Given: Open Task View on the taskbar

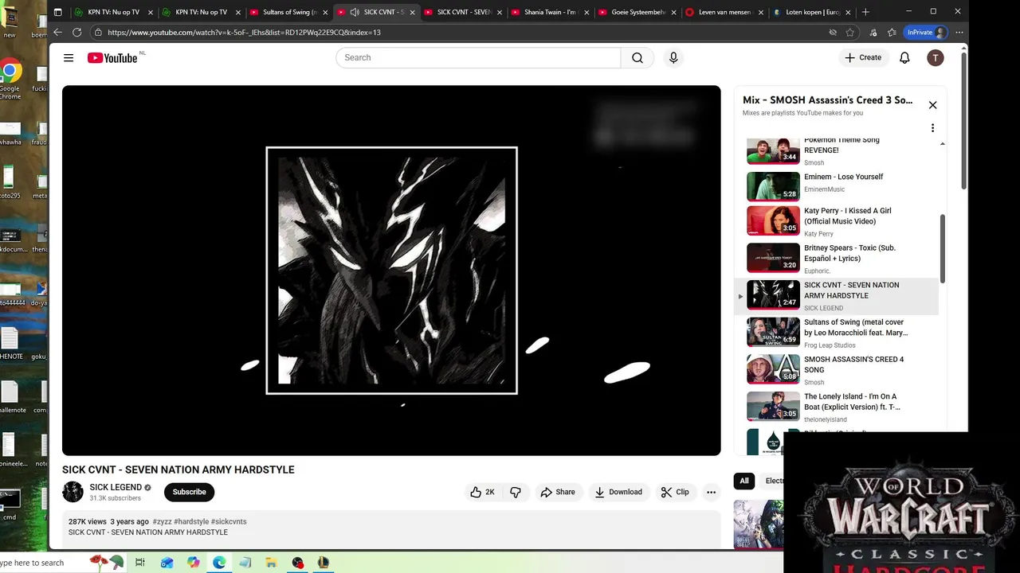Looking at the screenshot, I should 140,563.
